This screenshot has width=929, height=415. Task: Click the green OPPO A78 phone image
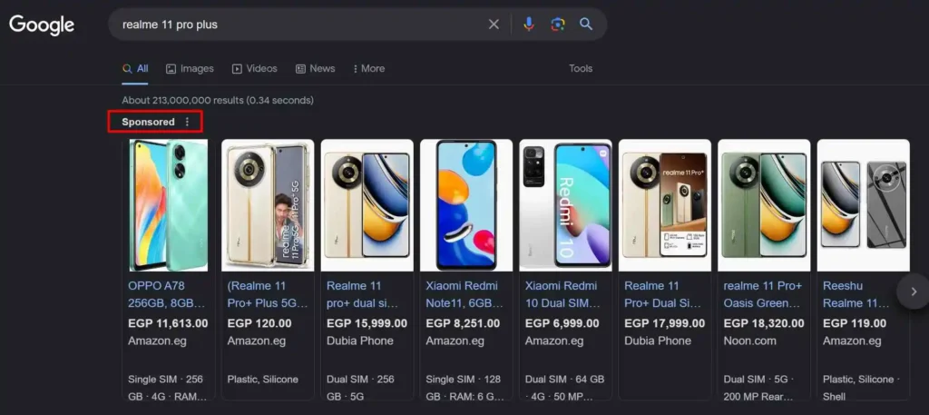(169, 205)
